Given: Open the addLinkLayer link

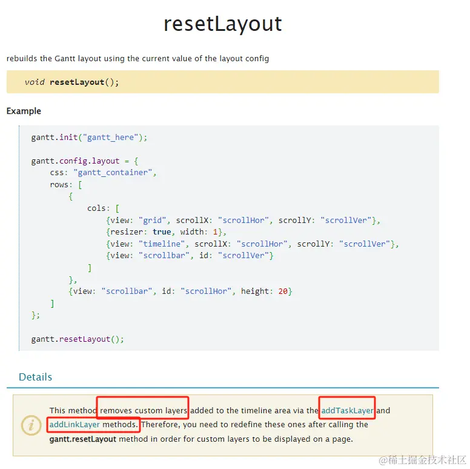Looking at the screenshot, I should coord(74,425).
